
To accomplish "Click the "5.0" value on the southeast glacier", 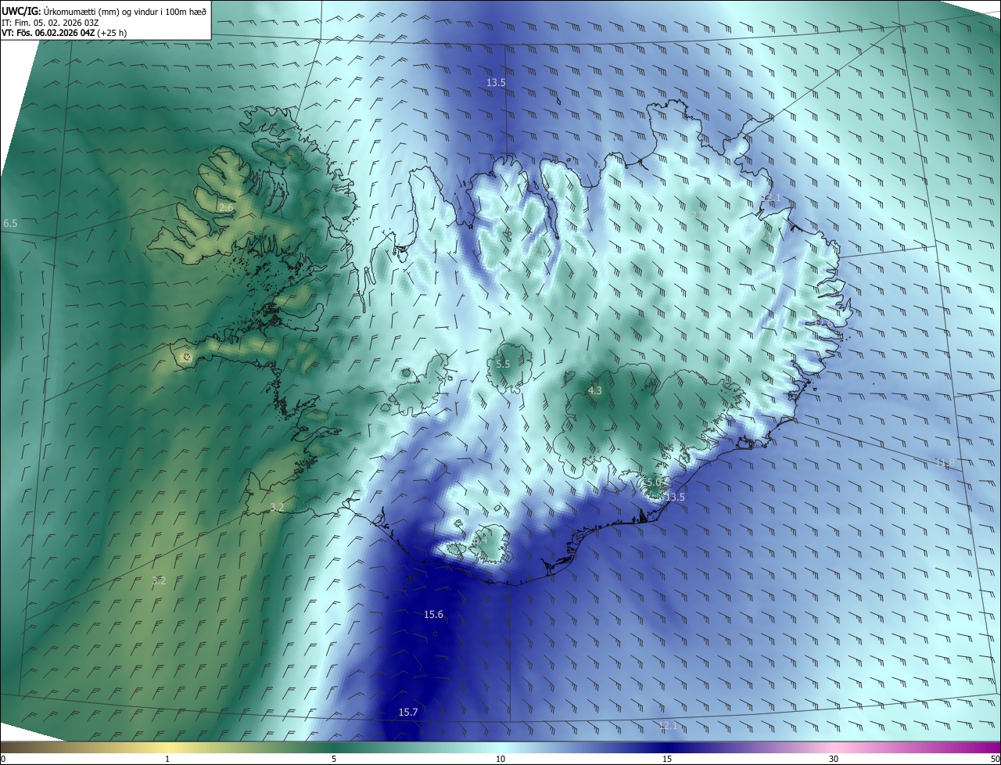I will coord(652,482).
